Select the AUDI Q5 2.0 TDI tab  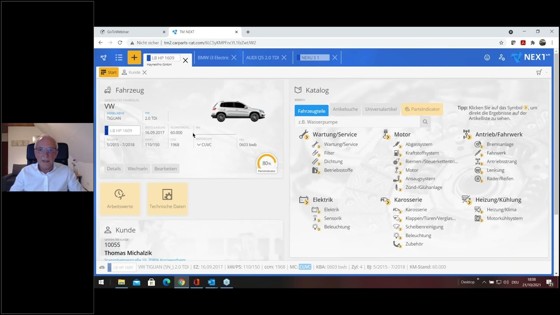click(x=262, y=58)
